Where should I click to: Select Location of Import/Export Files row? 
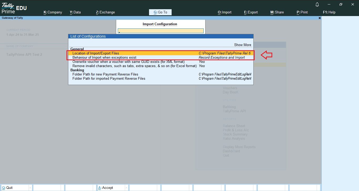pyautogui.click(x=161, y=53)
